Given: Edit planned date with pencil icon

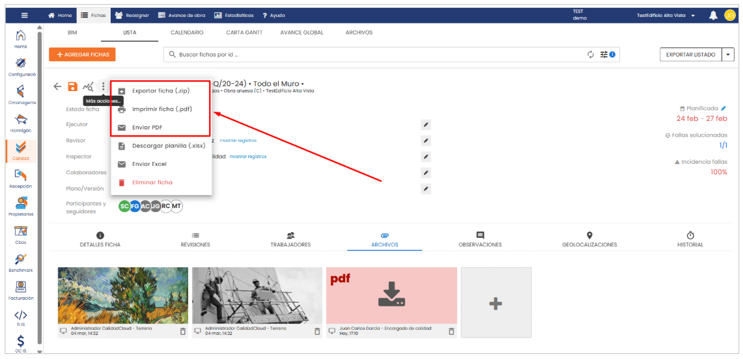Looking at the screenshot, I should (x=723, y=109).
